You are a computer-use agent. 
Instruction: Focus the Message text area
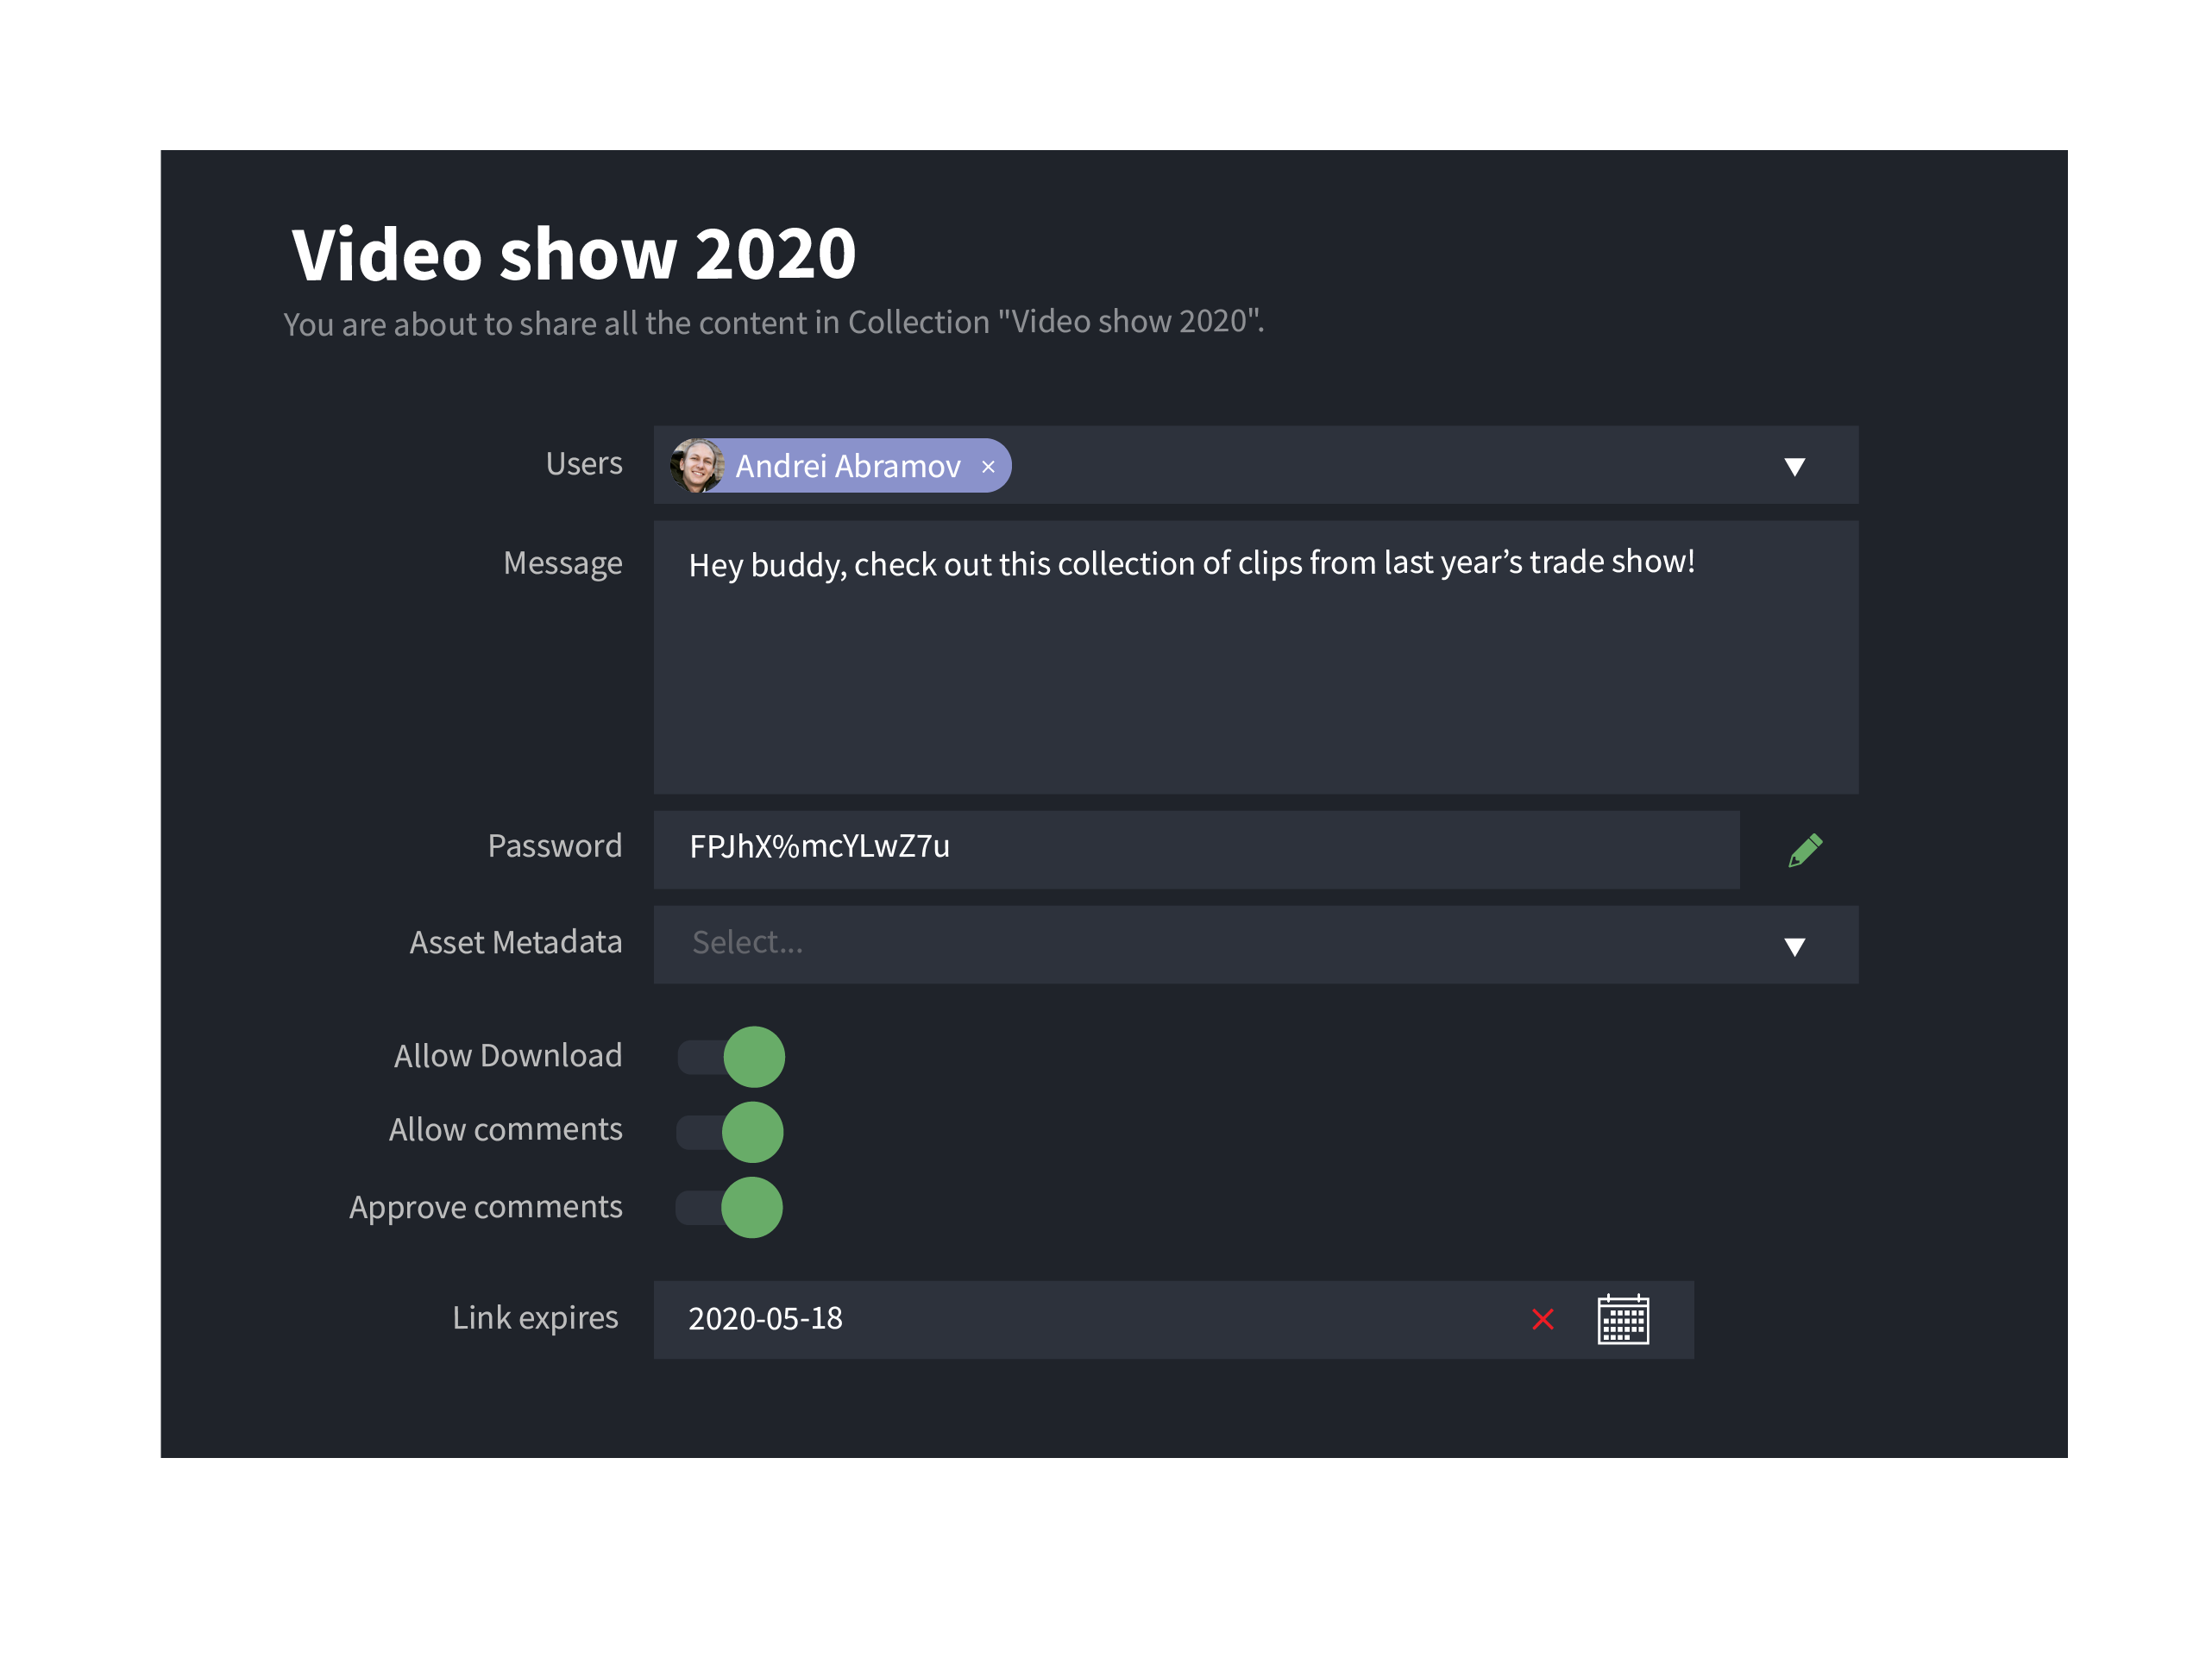coord(1255,680)
